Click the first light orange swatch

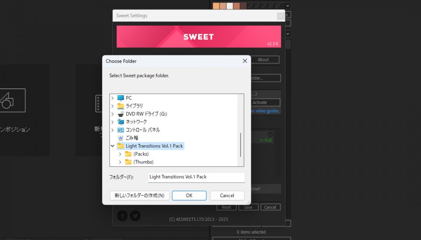point(216,6)
